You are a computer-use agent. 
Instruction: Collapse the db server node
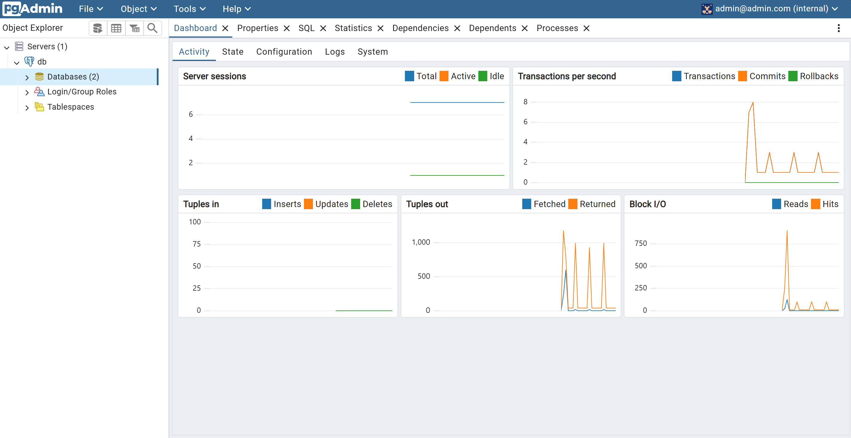(x=16, y=62)
